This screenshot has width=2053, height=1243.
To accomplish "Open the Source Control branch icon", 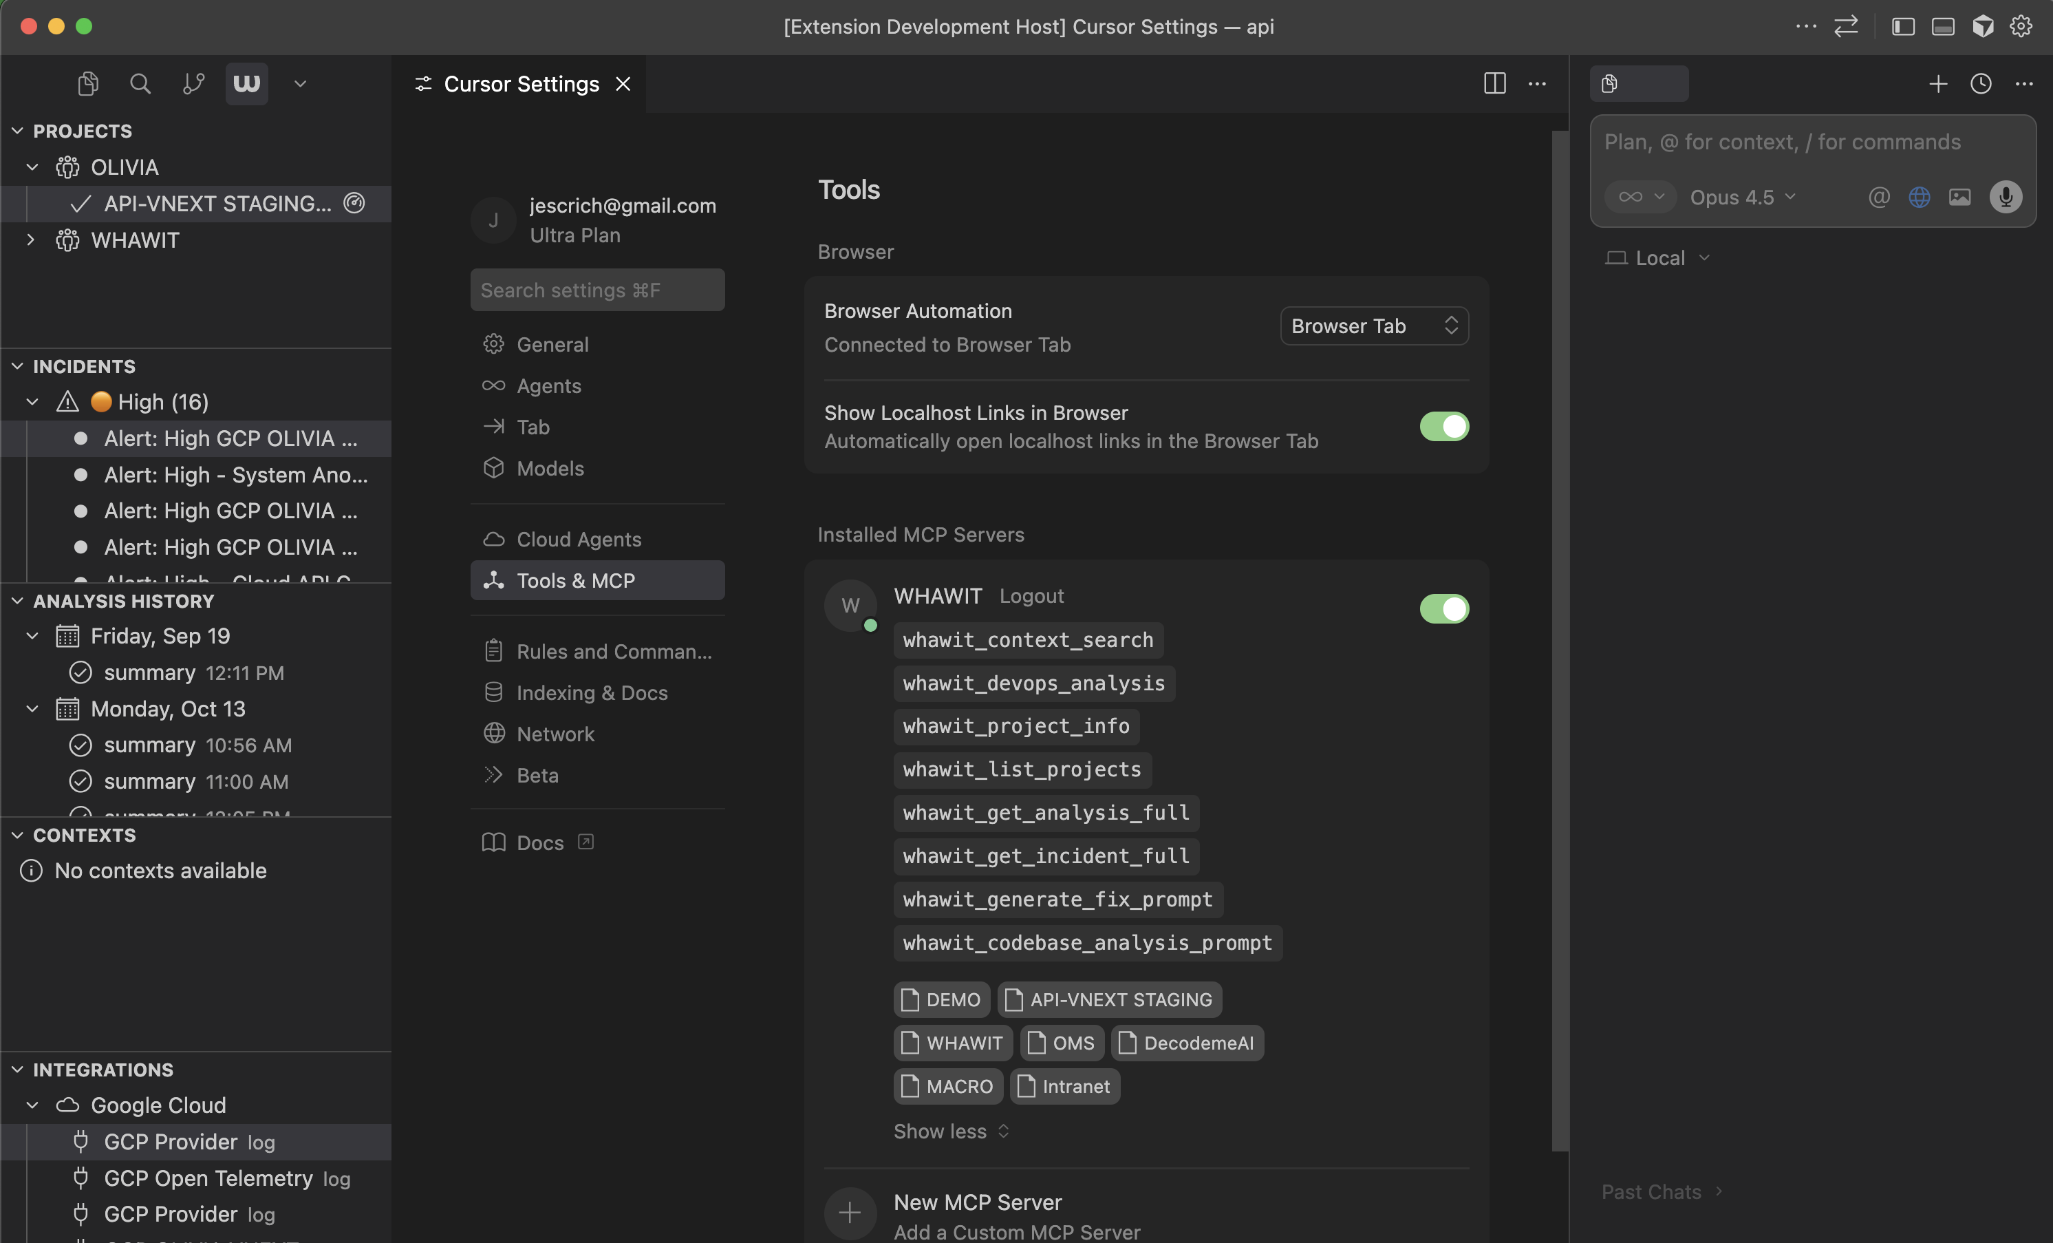I will pos(193,83).
